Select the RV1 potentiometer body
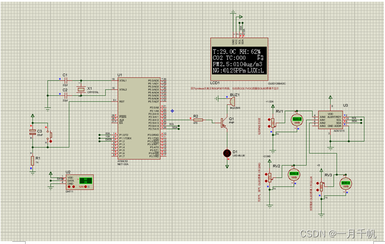Image resolution: width=385 pixels, height=244 pixels. pyautogui.click(x=273, y=123)
